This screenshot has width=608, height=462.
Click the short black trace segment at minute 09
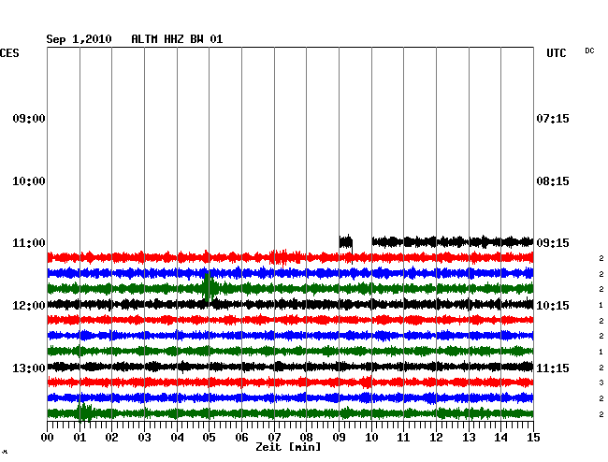coord(346,242)
